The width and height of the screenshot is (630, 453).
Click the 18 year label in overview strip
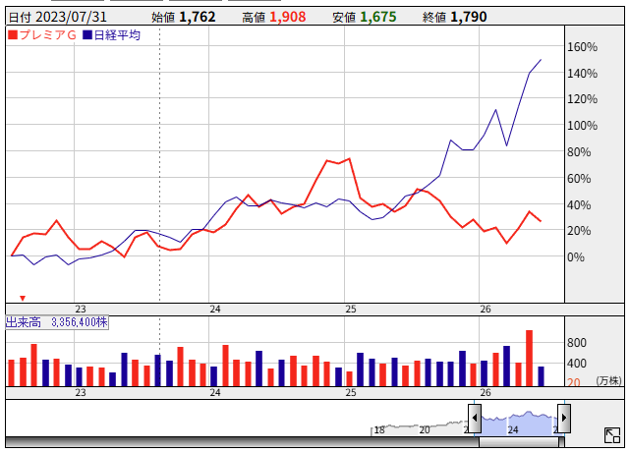tap(378, 430)
